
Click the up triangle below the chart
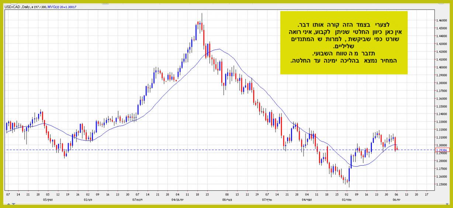[9, 204]
